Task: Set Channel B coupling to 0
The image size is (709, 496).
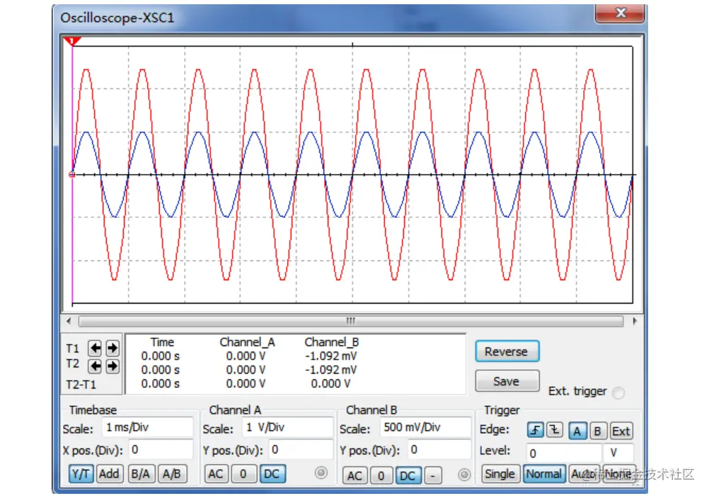Action: pyautogui.click(x=381, y=475)
